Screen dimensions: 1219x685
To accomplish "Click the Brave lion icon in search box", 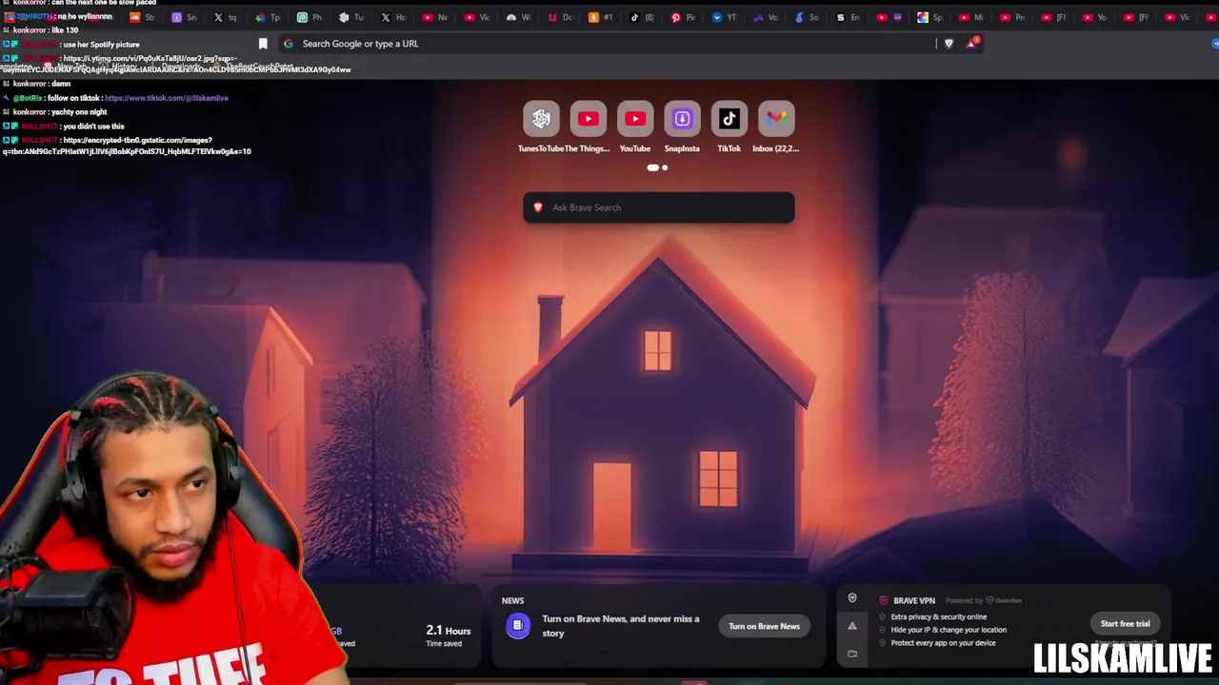I will pos(538,207).
